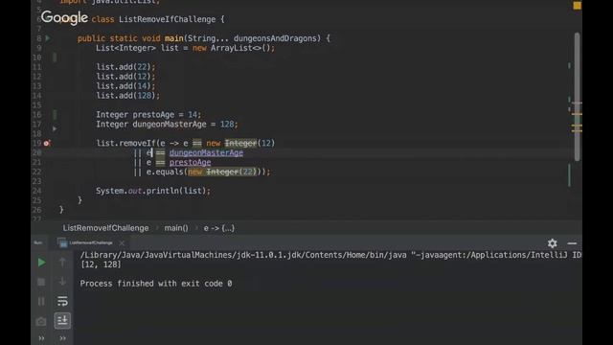
Task: Hide the Run tool window with minus icon
Action: (x=572, y=243)
